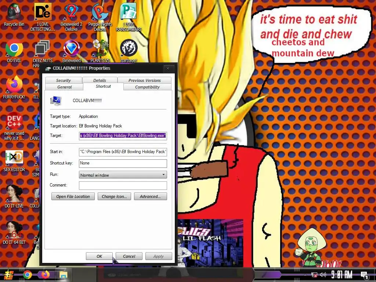Click the empty Comment field
The height and width of the screenshot is (282, 376).
pos(123,185)
